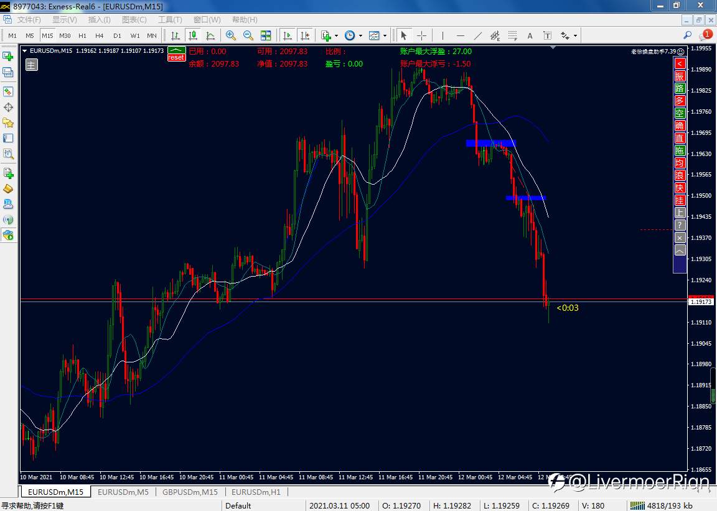717x511 pixels.
Task: Open the templates icon
Action: point(374,35)
